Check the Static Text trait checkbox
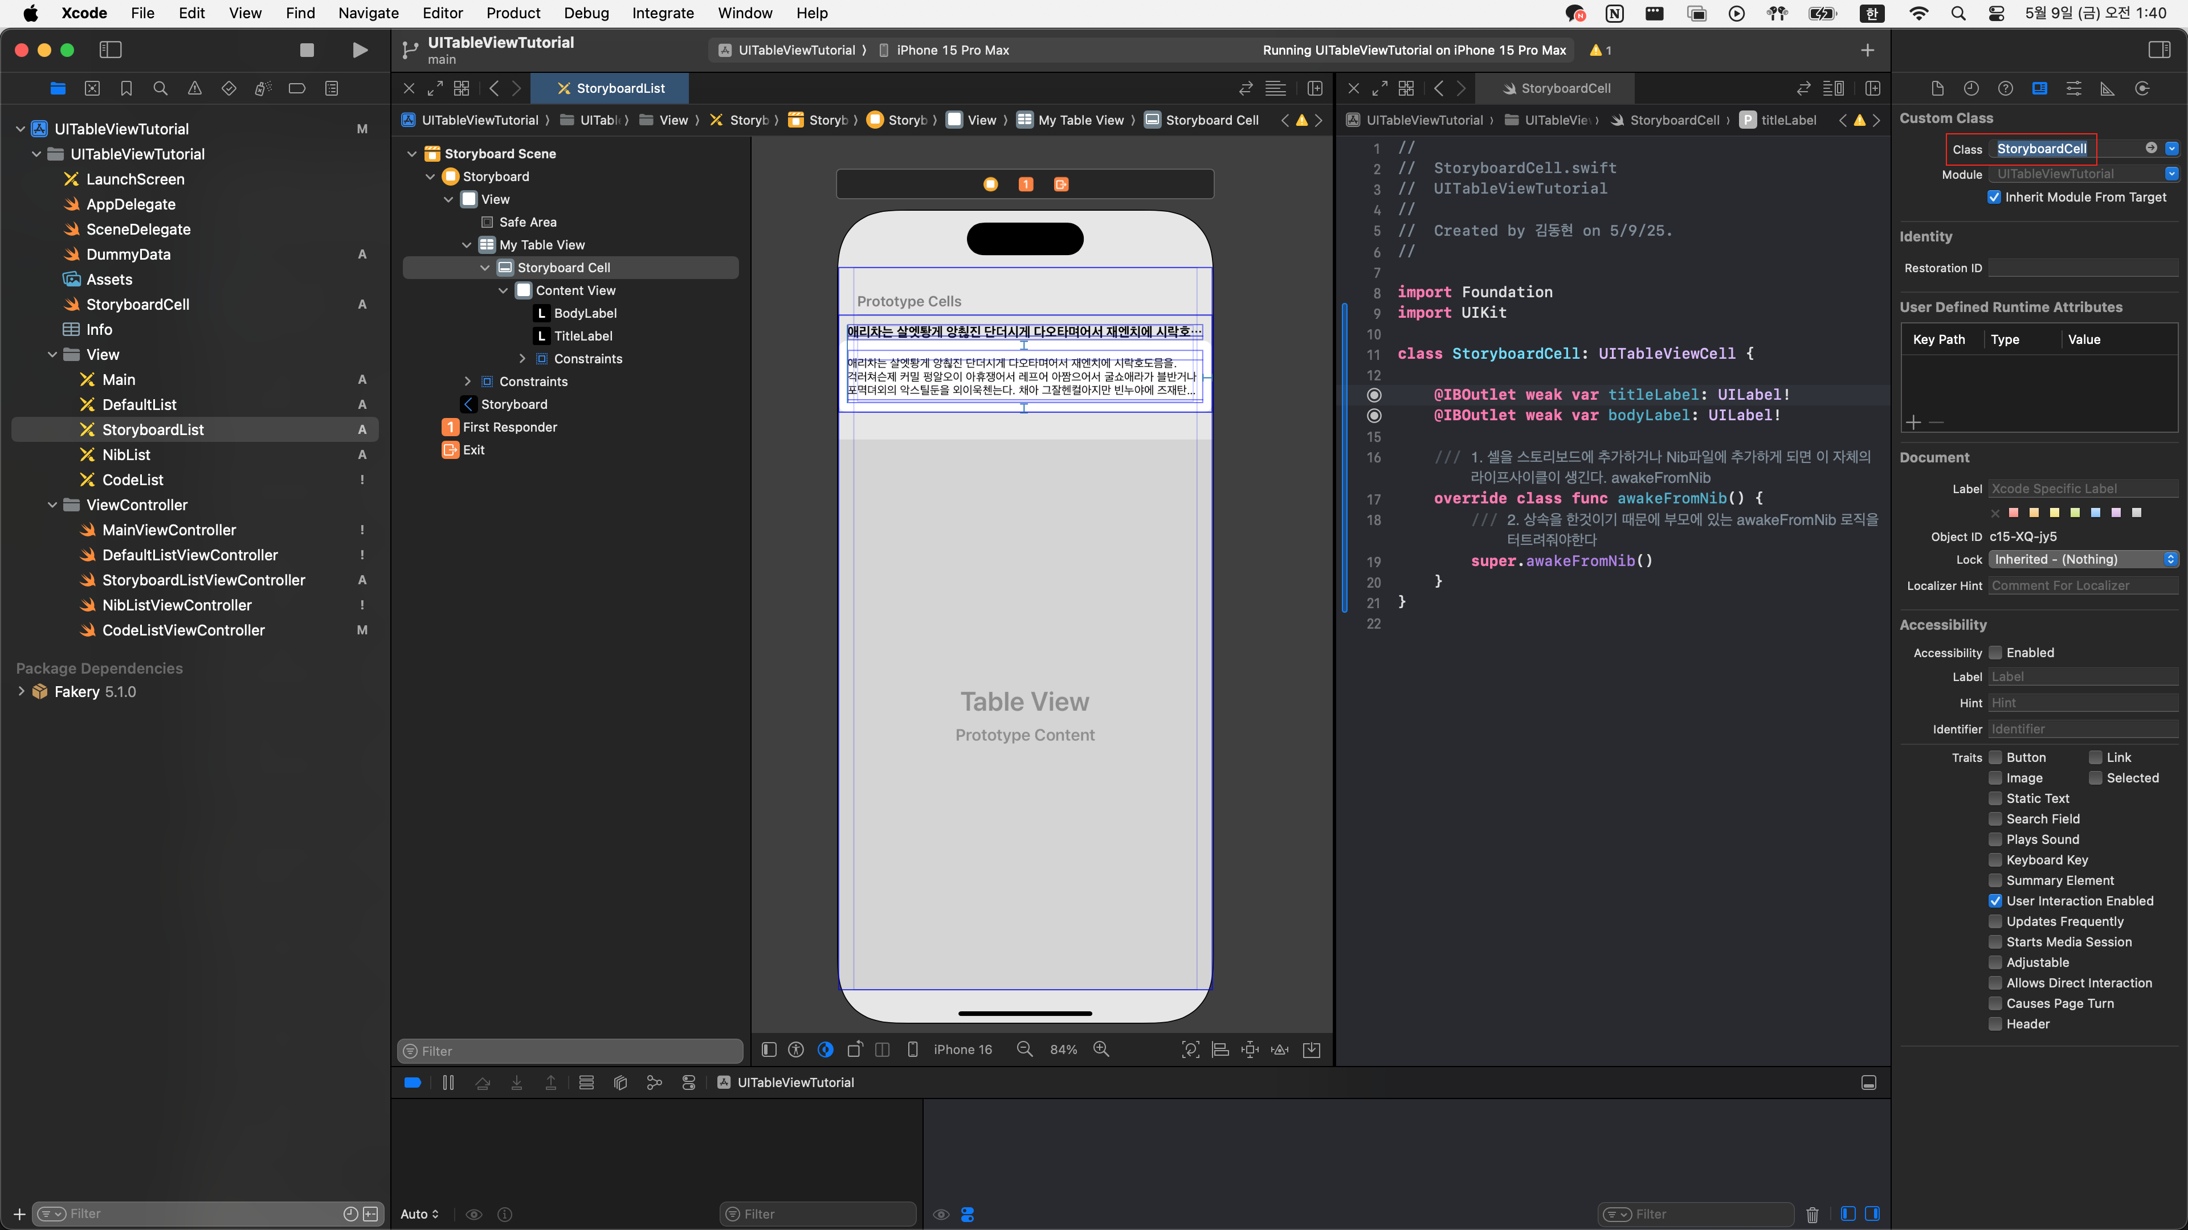This screenshot has height=1230, width=2188. click(1996, 798)
